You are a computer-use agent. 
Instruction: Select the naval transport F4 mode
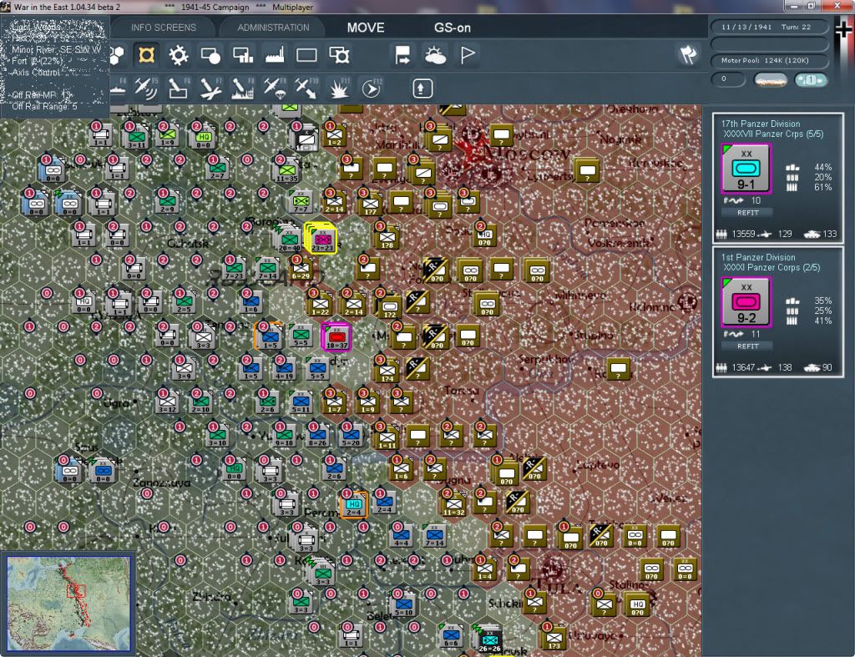point(119,88)
